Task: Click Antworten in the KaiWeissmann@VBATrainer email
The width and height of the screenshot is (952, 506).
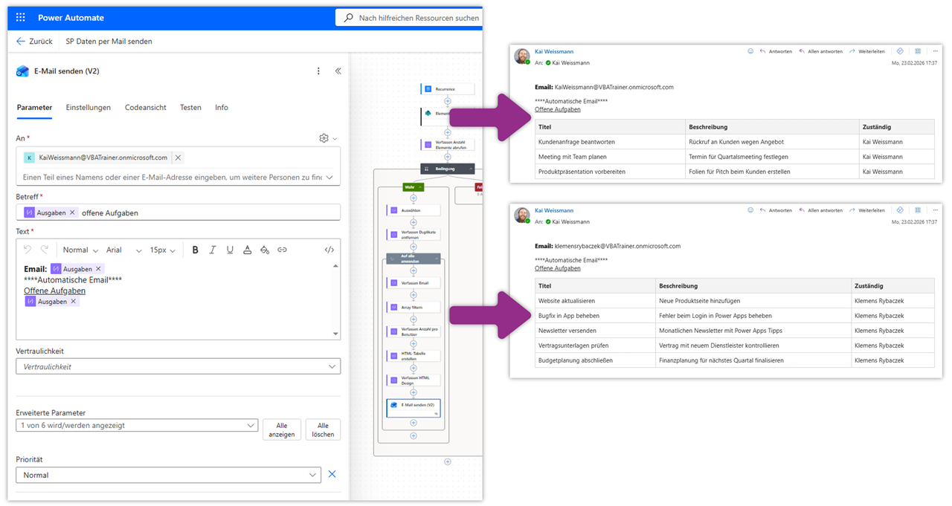Action: (776, 51)
